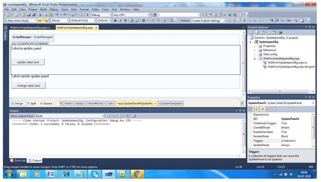Click the update label text button

(28, 62)
